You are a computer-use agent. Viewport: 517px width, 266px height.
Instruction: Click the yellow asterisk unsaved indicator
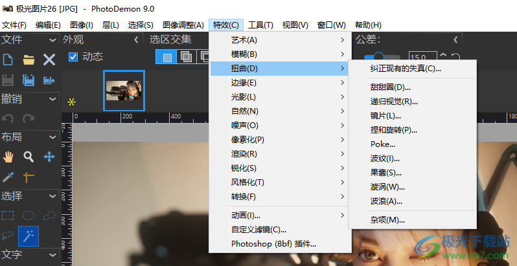pos(71,102)
